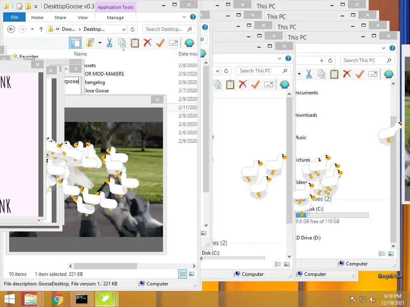Click red X Delete icon in DesktopGoose window
410x307 pixels.
click(147, 42)
